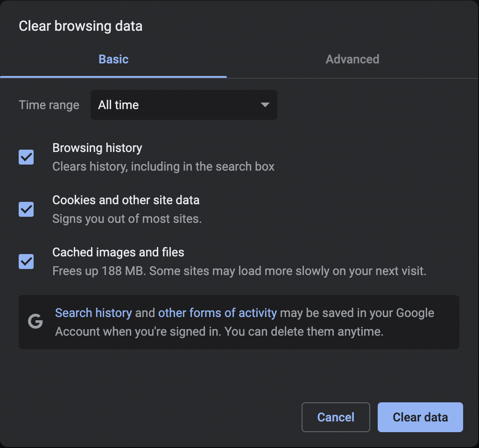
Task: Click the 'Browsing history' label text
Action: pyautogui.click(x=97, y=148)
